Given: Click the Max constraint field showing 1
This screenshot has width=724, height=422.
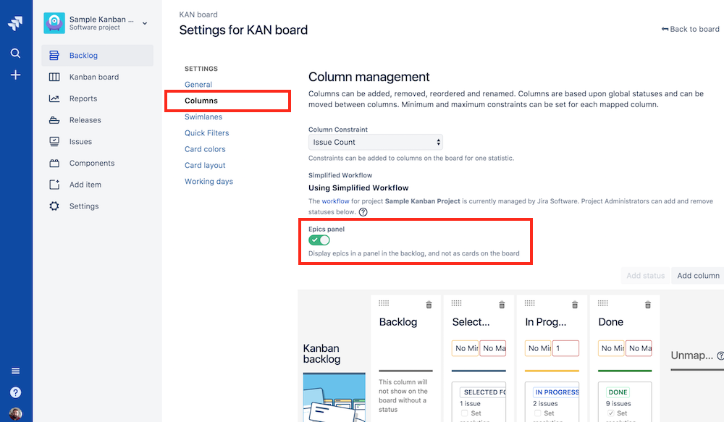Looking at the screenshot, I should pyautogui.click(x=565, y=348).
